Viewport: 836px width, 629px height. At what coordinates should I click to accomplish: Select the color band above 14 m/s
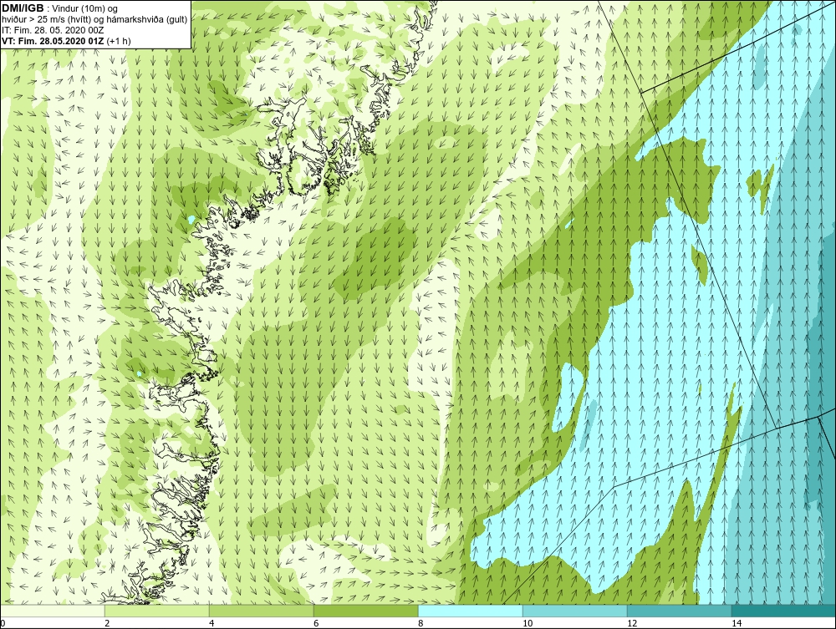tap(784, 611)
